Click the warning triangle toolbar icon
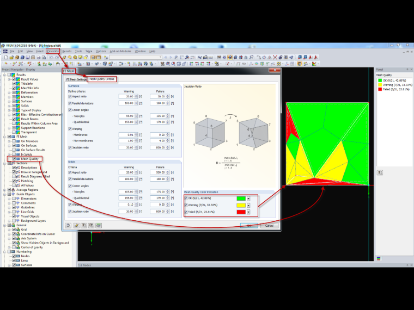The image size is (414, 310). (x=269, y=57)
